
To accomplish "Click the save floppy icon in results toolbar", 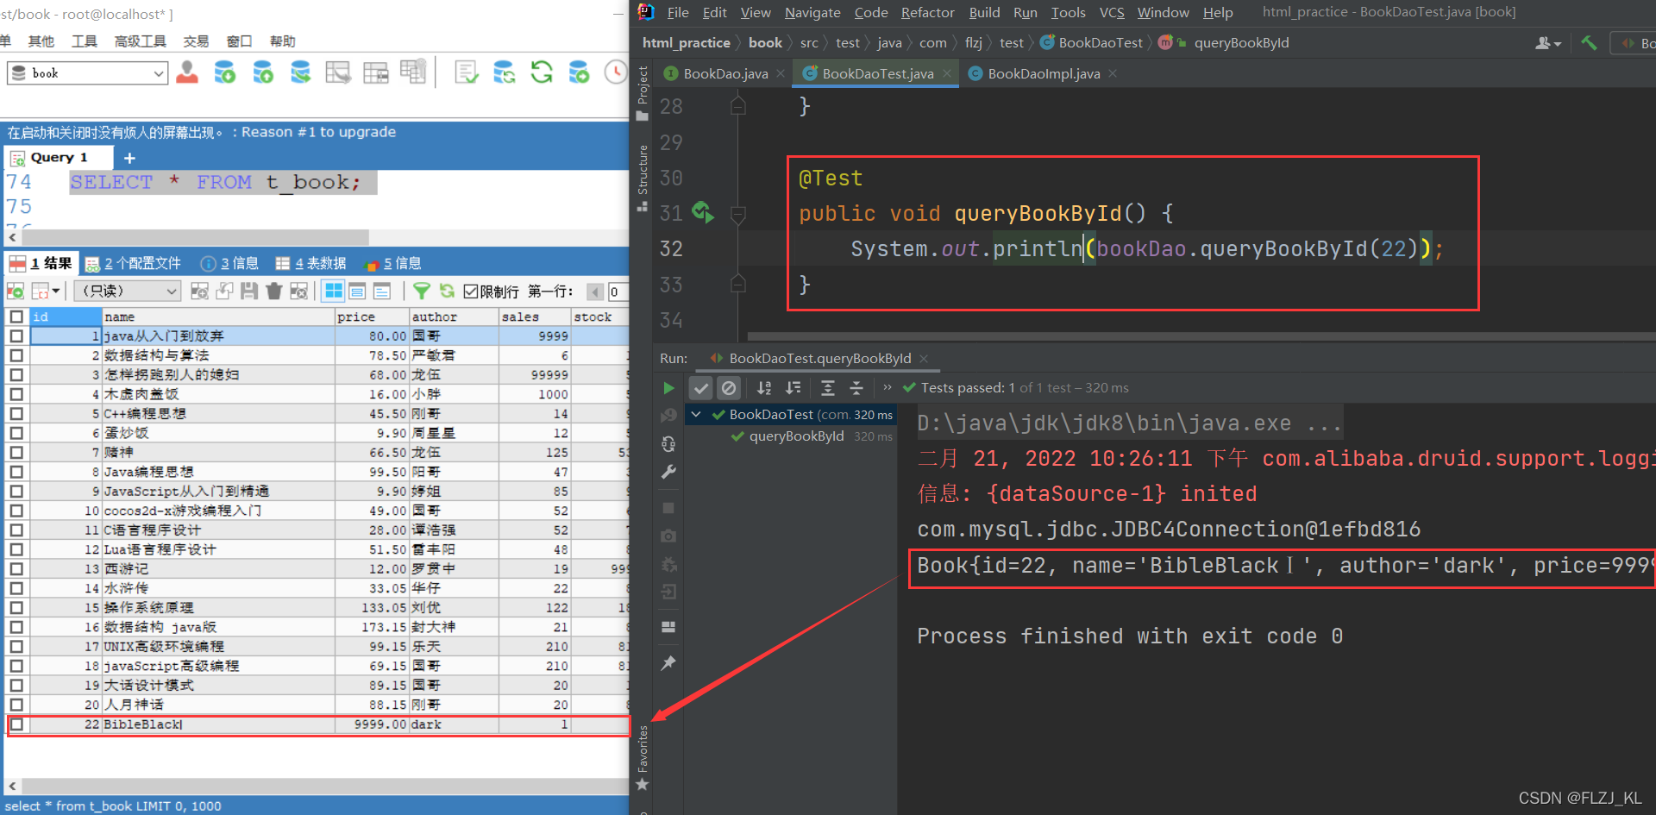I will [249, 291].
